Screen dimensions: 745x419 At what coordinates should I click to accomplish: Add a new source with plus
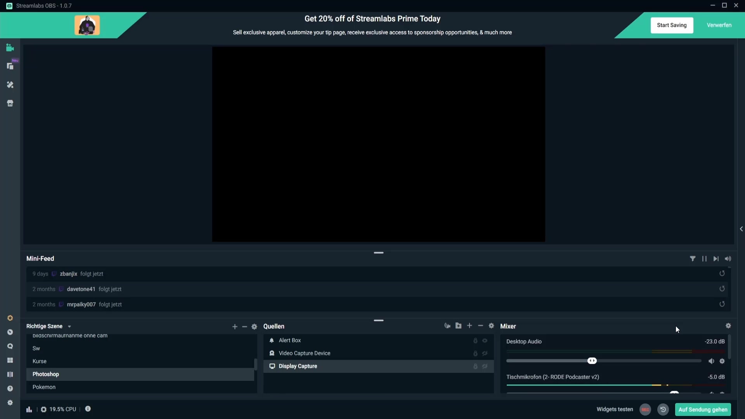pyautogui.click(x=470, y=326)
